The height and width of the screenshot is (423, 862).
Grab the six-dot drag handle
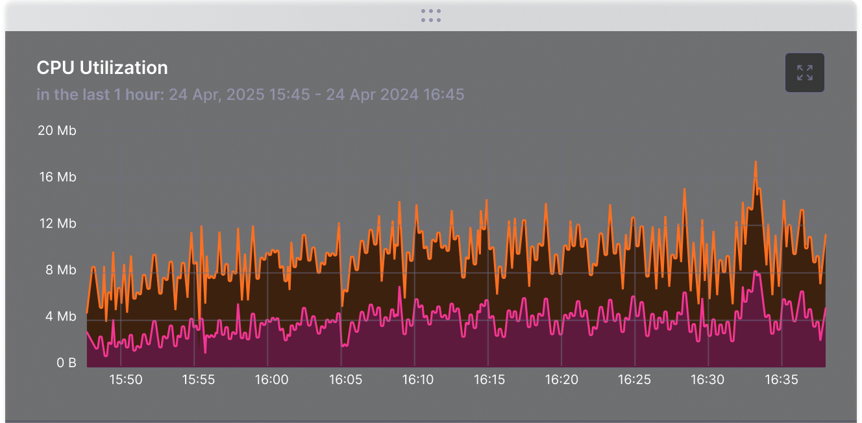(431, 16)
